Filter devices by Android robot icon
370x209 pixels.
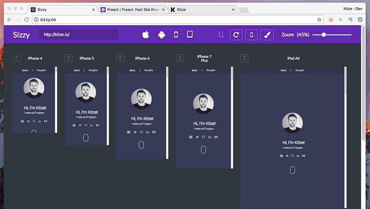(161, 35)
